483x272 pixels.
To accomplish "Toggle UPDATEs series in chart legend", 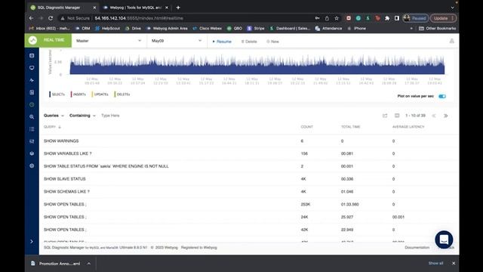I will pos(100,94).
